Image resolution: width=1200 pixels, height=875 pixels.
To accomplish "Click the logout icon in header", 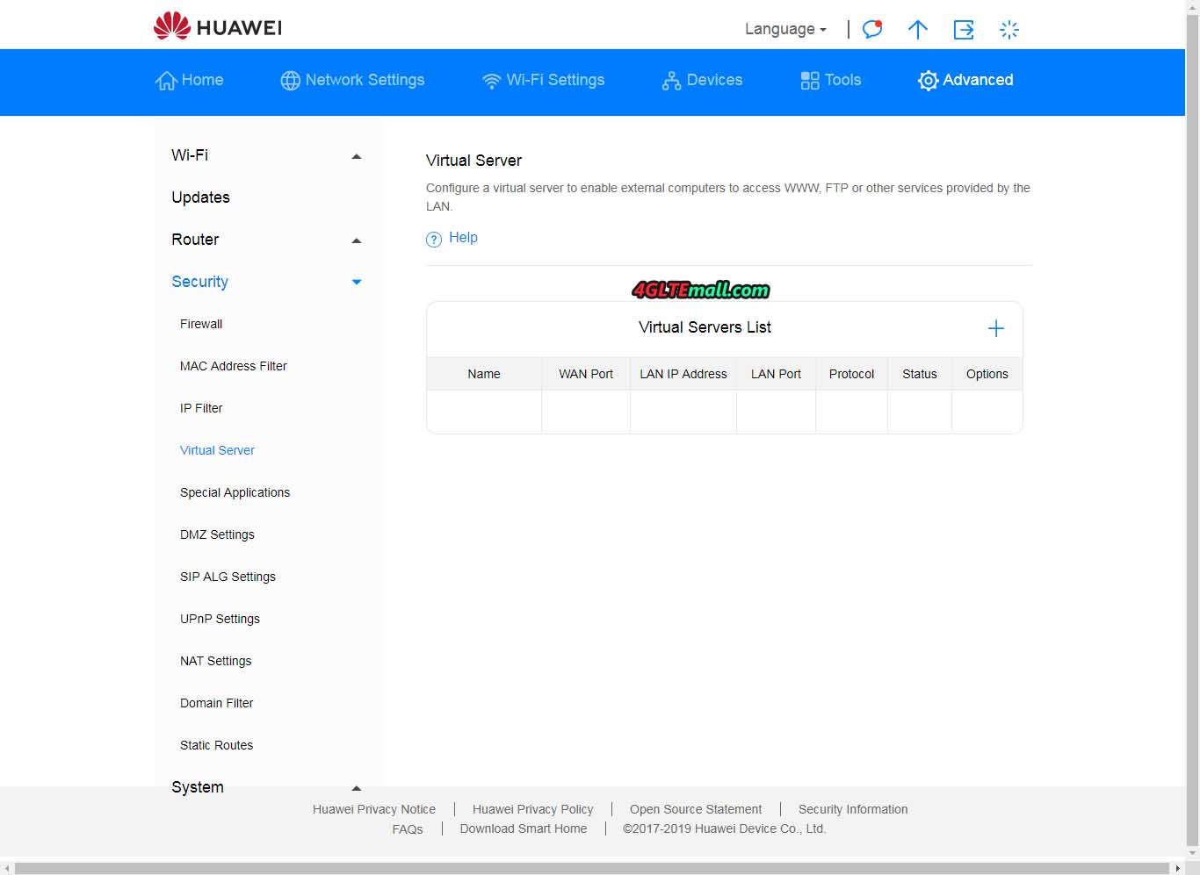I will (964, 30).
